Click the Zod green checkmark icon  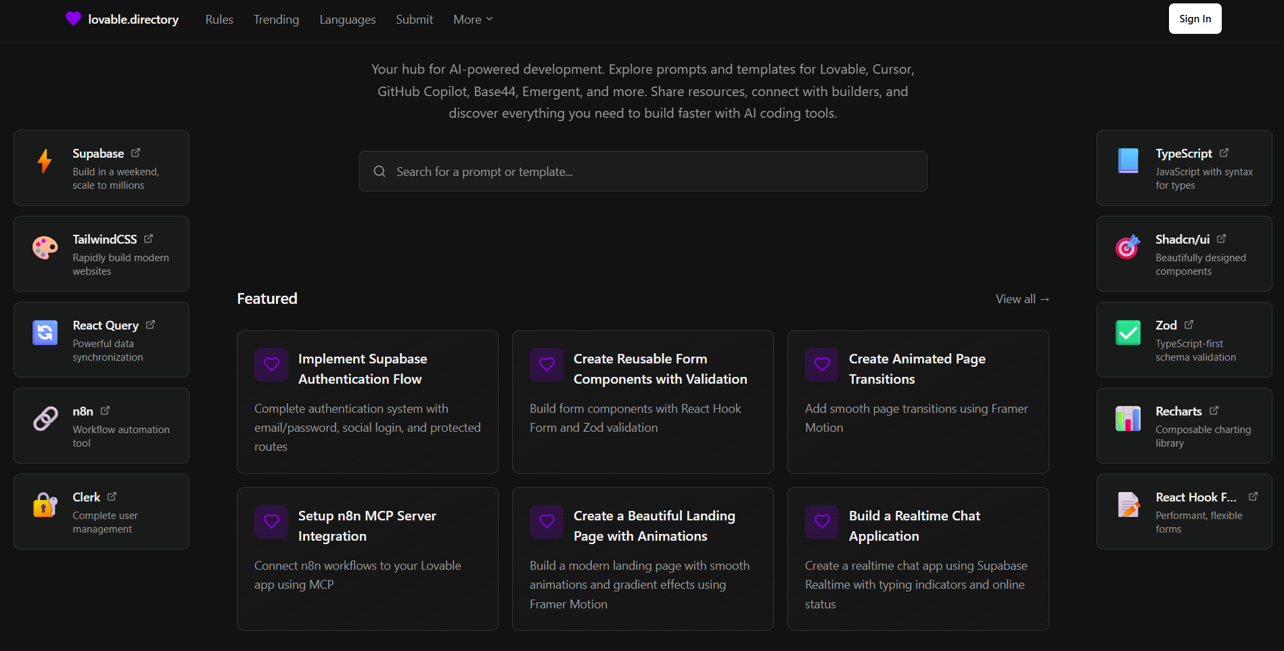point(1128,333)
